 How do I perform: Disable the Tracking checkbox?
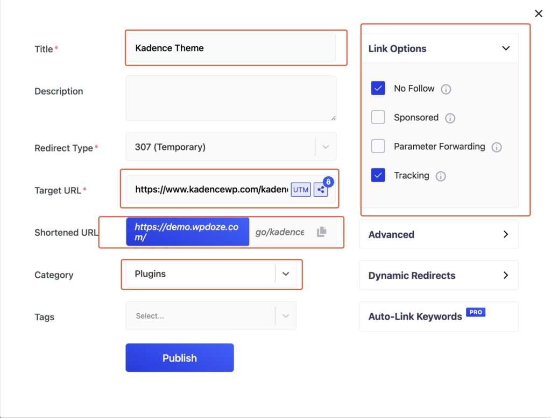click(x=378, y=175)
